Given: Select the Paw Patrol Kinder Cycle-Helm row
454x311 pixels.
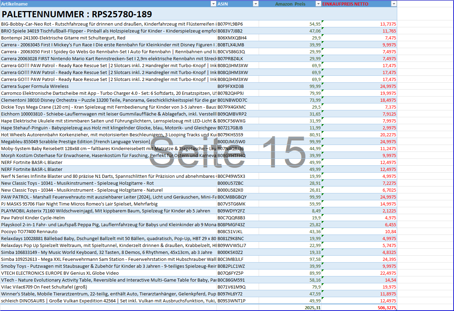Looking at the screenshot, I should tap(33, 218).
